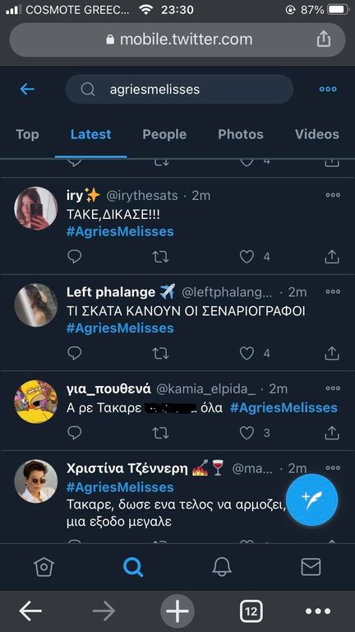Open Twitter home tab in bottom bar
Image resolution: width=355 pixels, height=632 pixels.
tap(44, 567)
